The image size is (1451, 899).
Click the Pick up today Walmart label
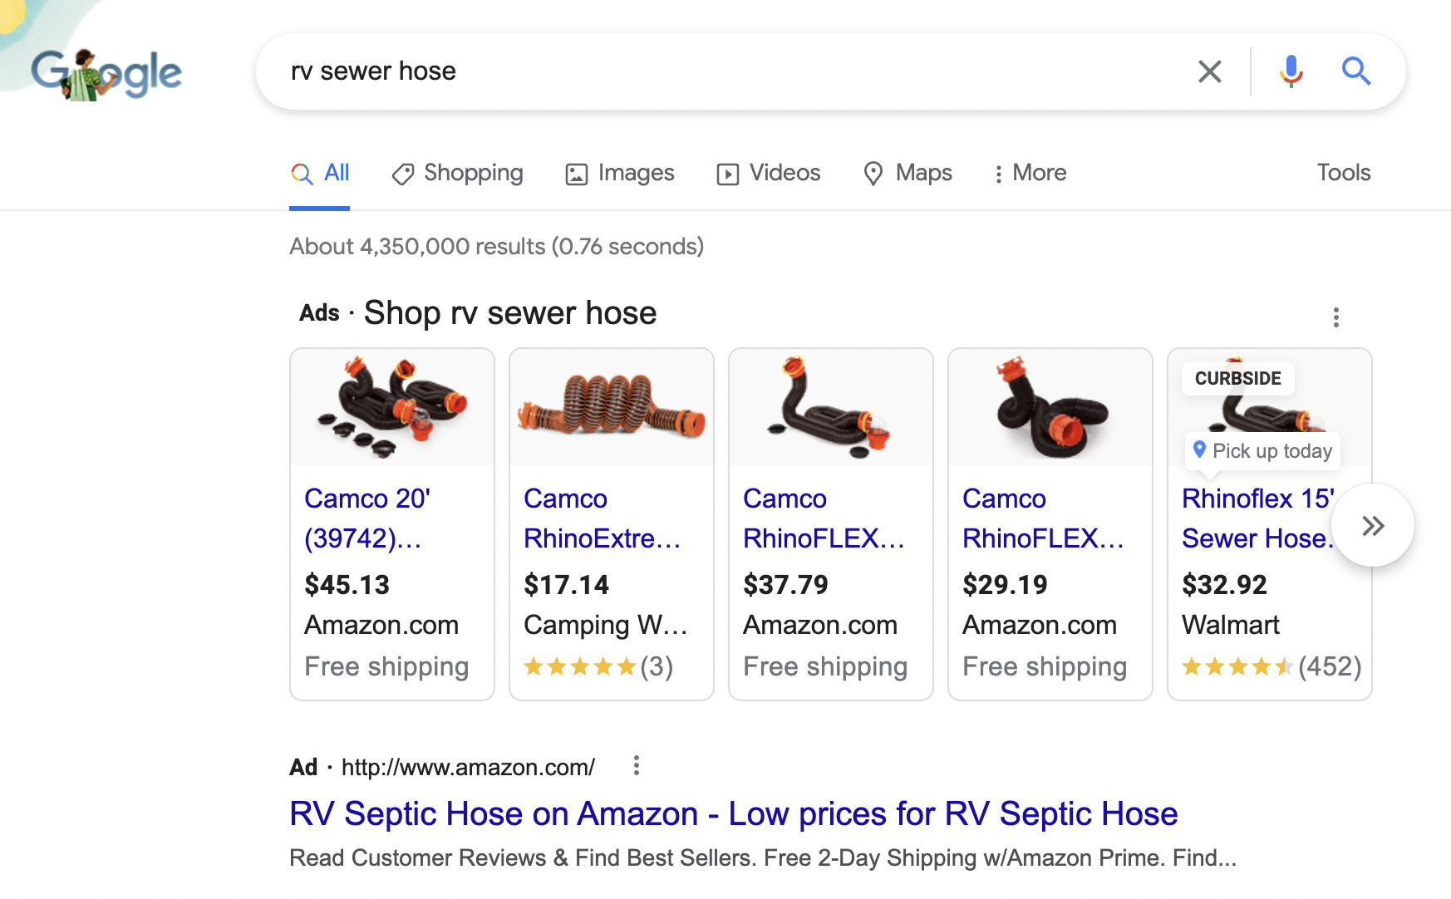[1262, 451]
